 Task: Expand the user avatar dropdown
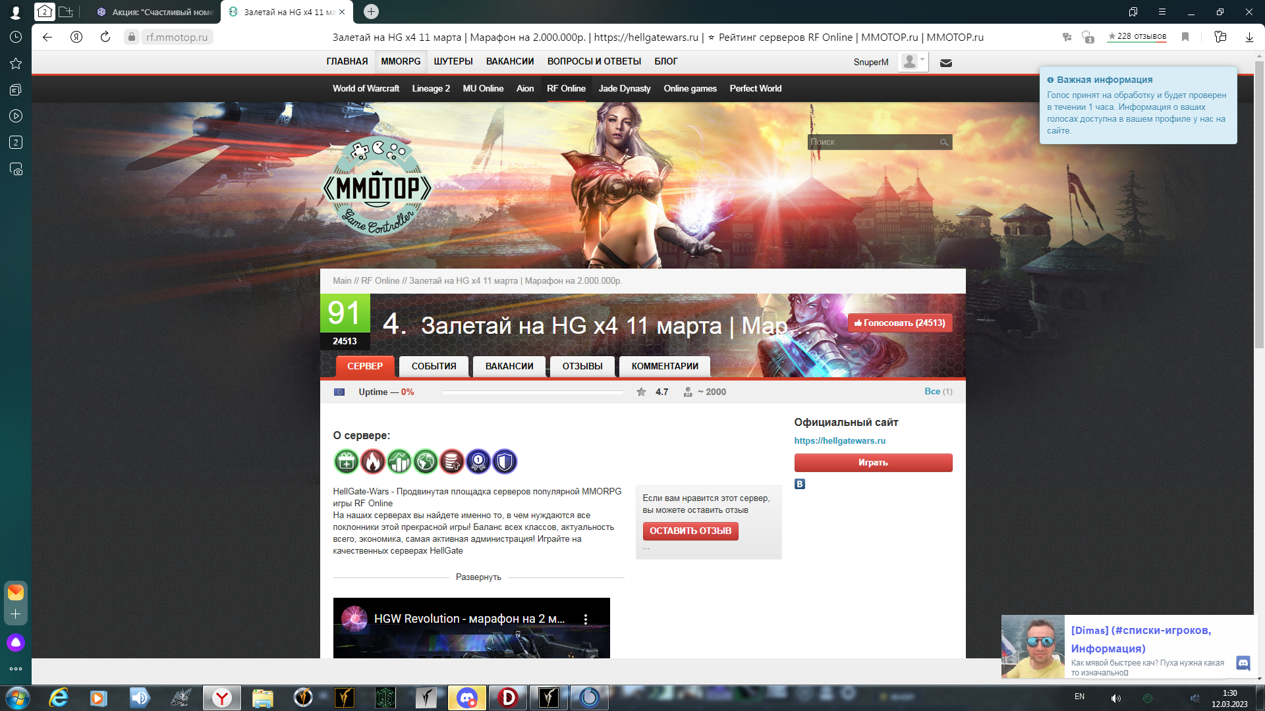[914, 62]
